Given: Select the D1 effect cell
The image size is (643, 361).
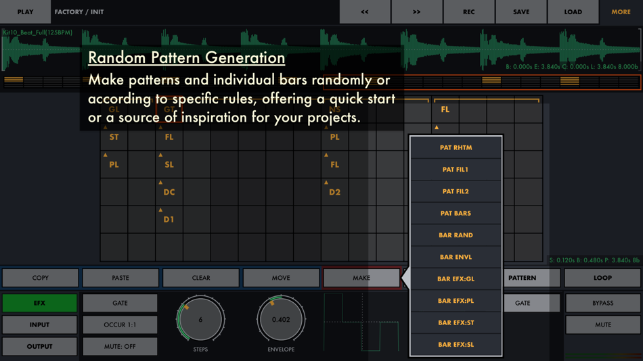Looking at the screenshot, I should click(169, 220).
